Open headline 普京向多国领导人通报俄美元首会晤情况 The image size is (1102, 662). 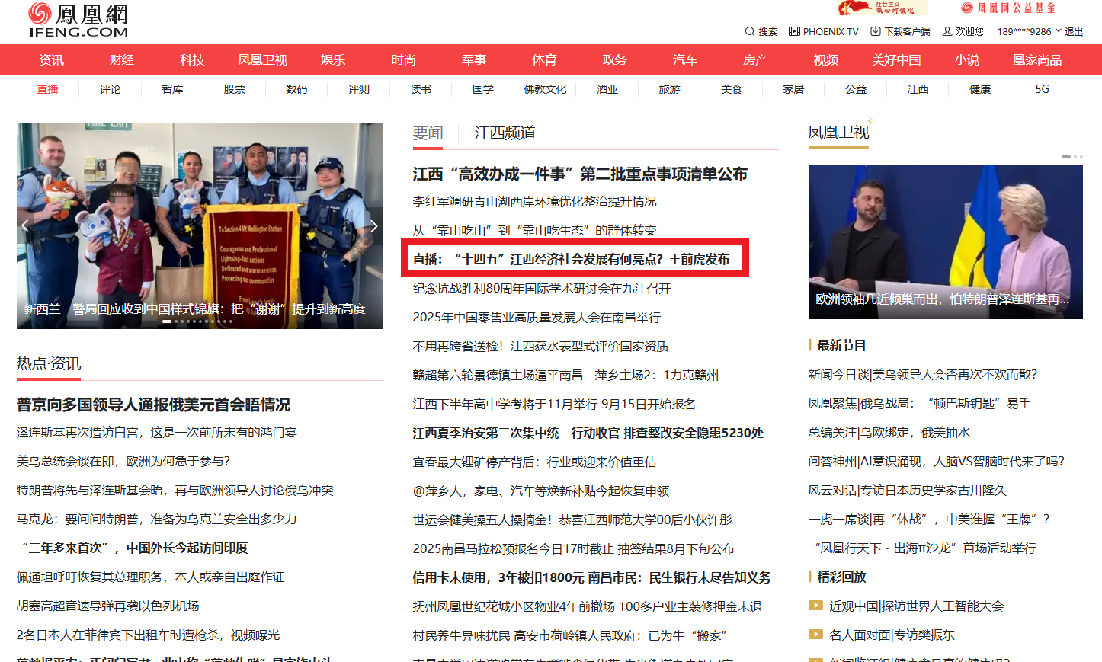(153, 405)
